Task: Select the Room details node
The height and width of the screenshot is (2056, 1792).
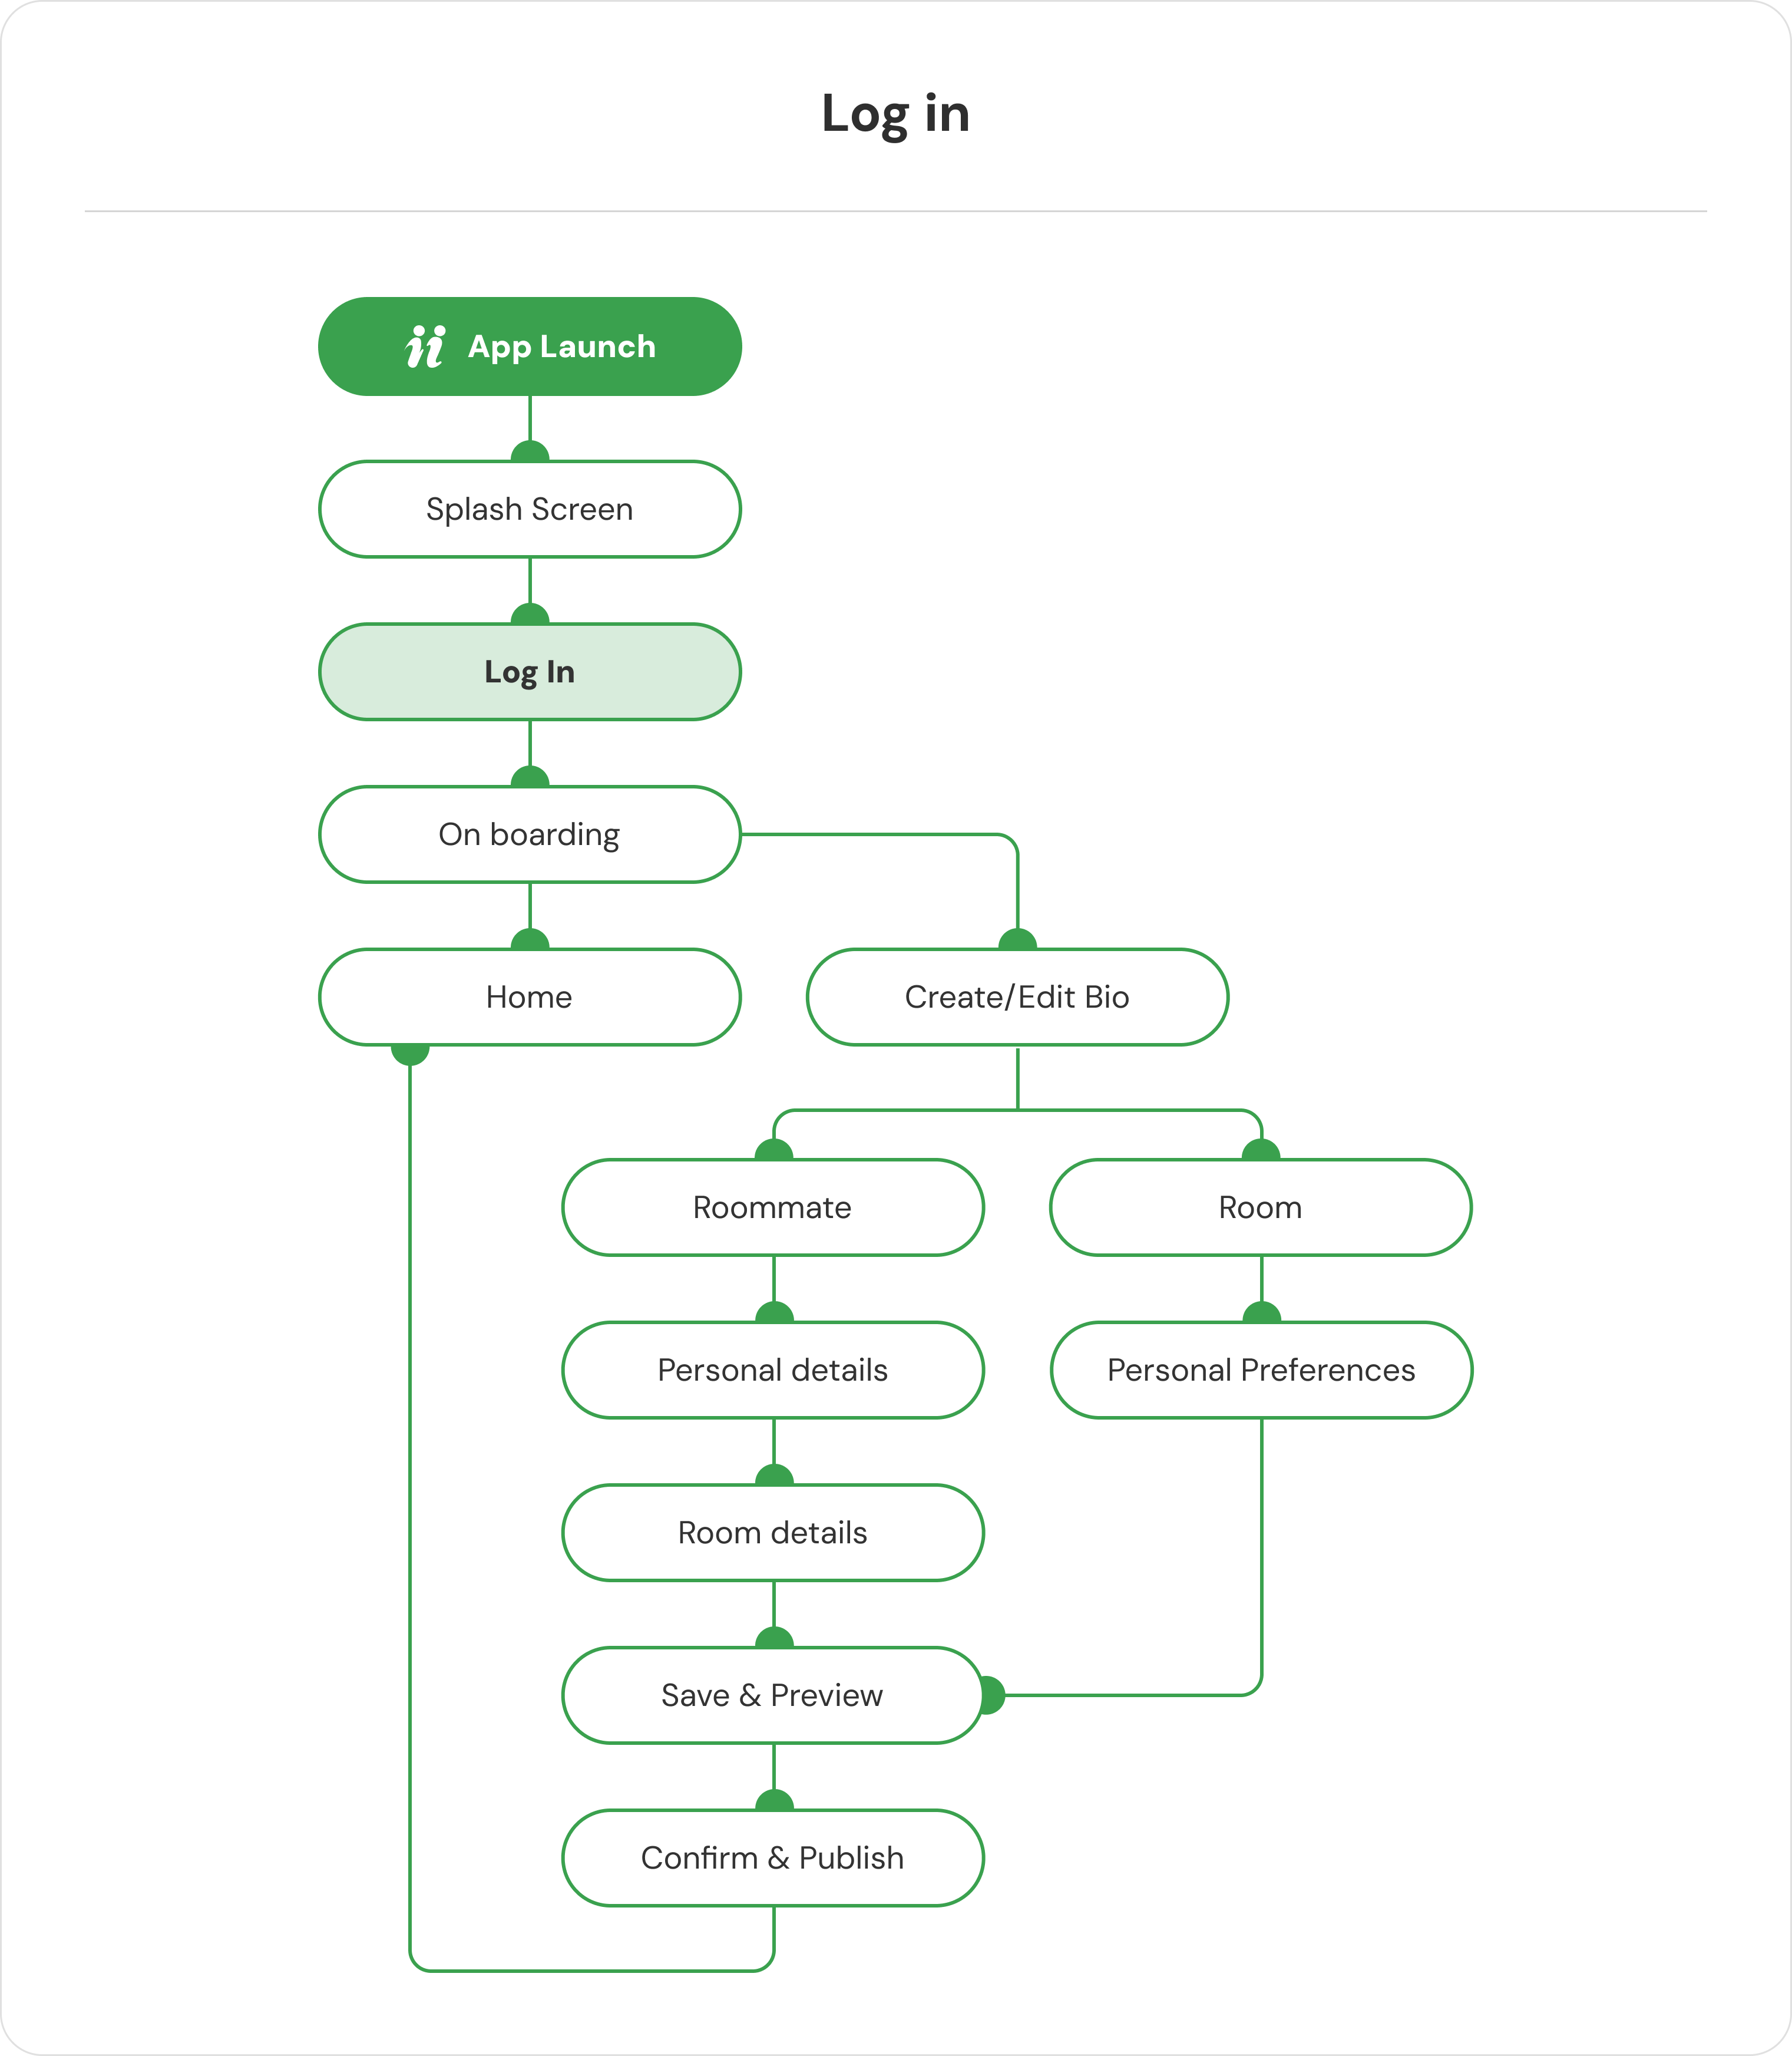Action: click(x=772, y=1532)
